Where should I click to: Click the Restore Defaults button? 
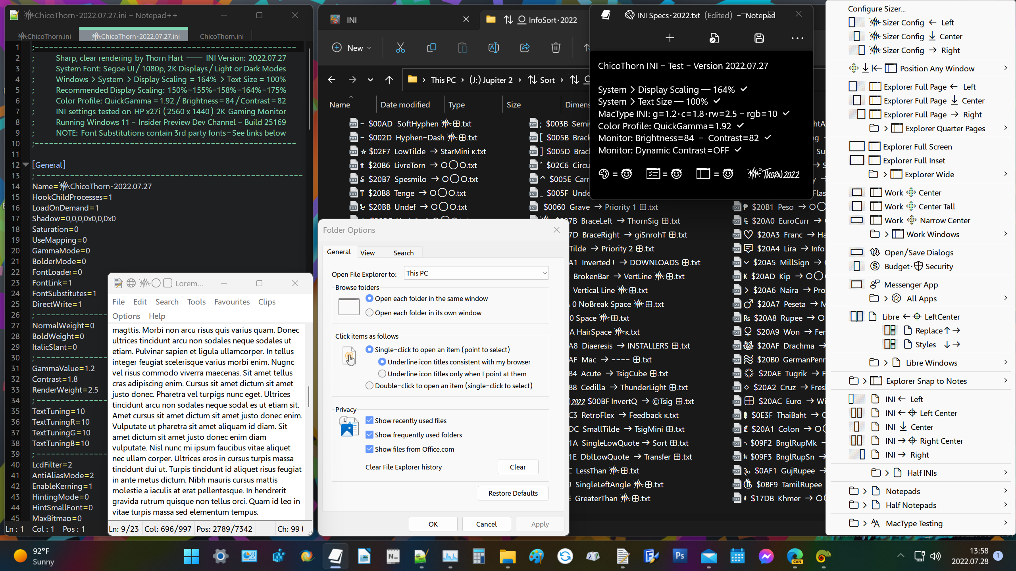tap(513, 493)
